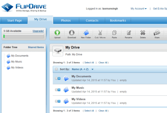The height and width of the screenshot is (113, 167).
Task: Click the bottom Select All link
Action: [x=89, y=111]
